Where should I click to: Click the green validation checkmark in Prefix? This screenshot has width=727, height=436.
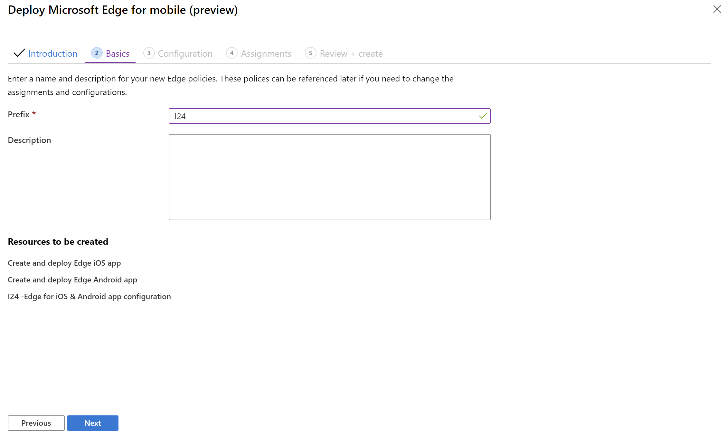click(x=483, y=116)
